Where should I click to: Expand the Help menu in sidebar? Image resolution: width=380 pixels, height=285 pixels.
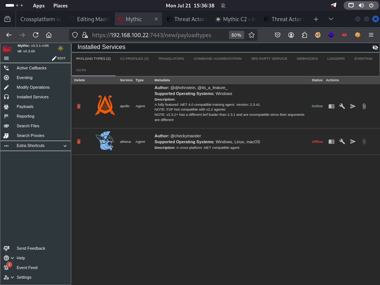(x=12, y=258)
